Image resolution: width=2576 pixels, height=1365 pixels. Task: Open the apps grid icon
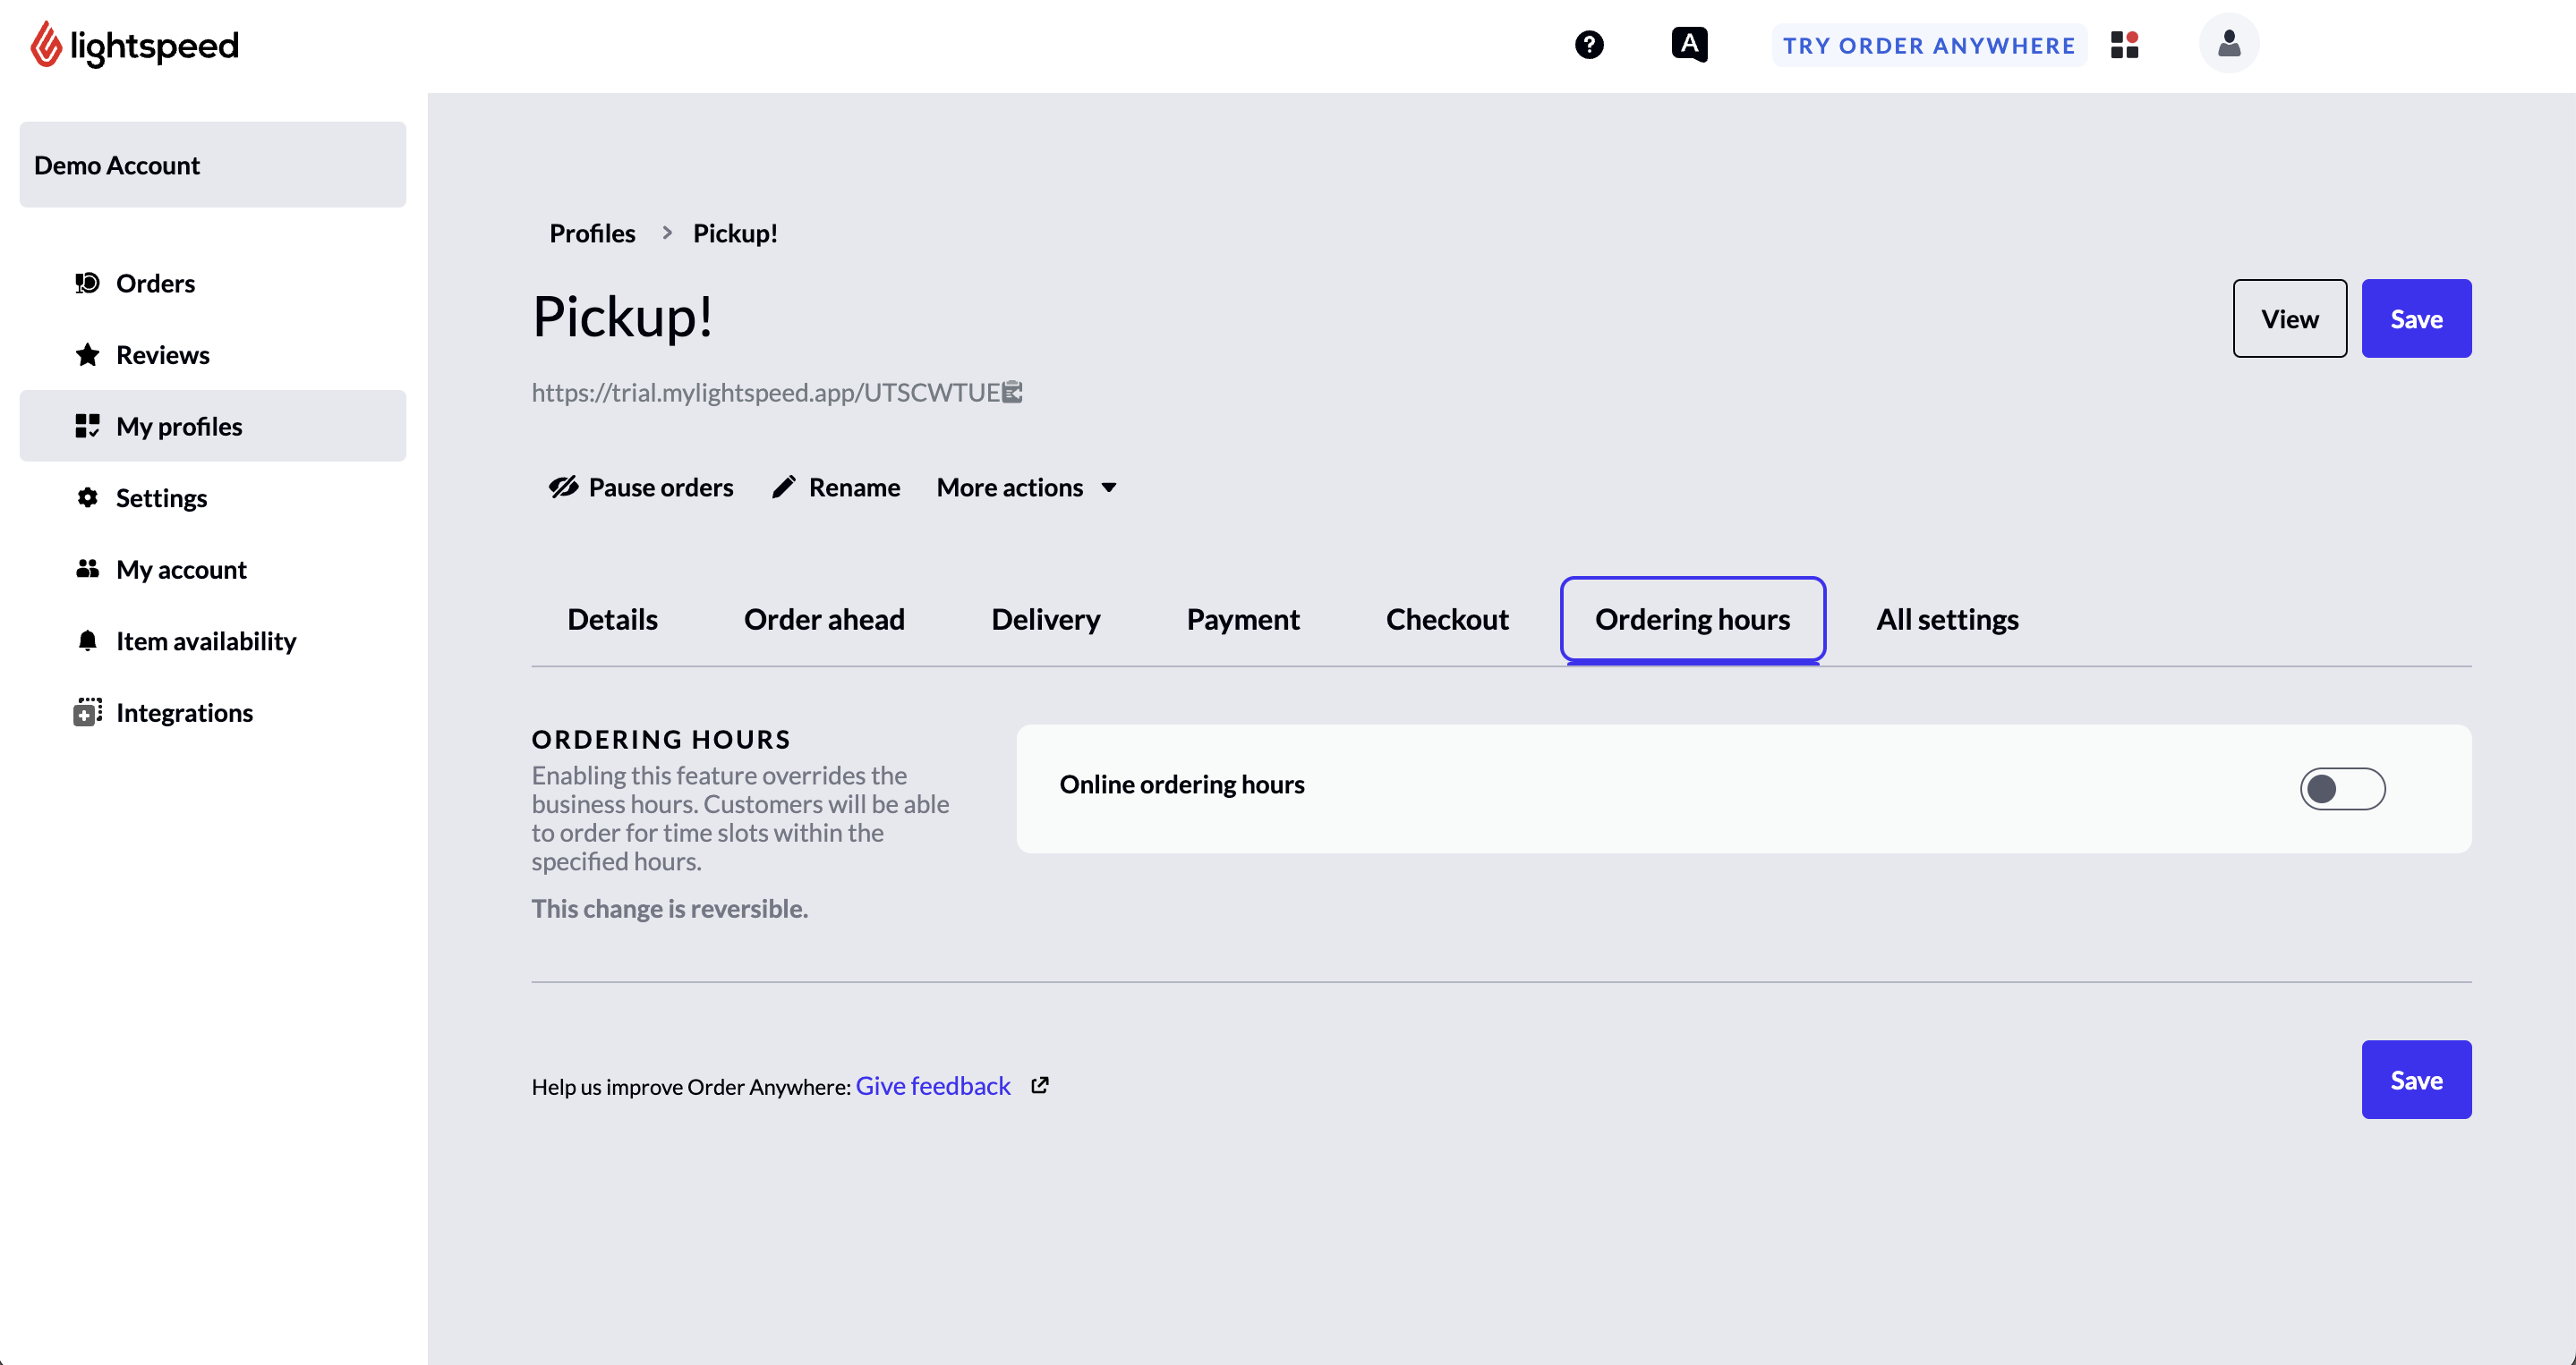click(2124, 45)
